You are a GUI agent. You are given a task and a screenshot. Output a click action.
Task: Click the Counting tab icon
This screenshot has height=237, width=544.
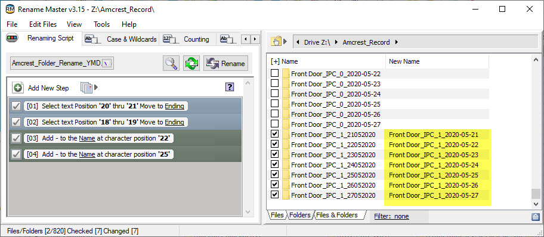(171, 39)
